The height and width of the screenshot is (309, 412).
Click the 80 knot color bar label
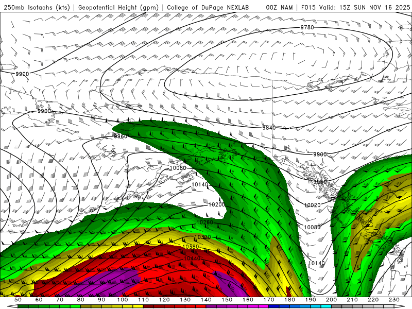coord(81,300)
